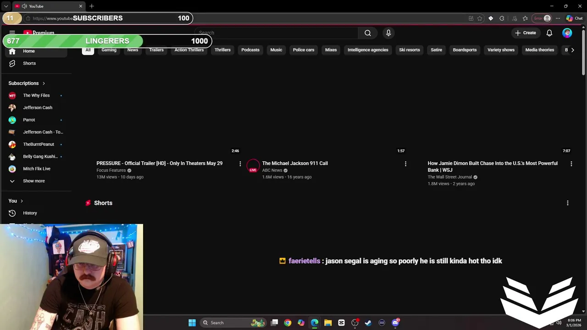This screenshot has width=587, height=330.
Task: Open the Shorts shelf three-dot menu
Action: coord(568,203)
